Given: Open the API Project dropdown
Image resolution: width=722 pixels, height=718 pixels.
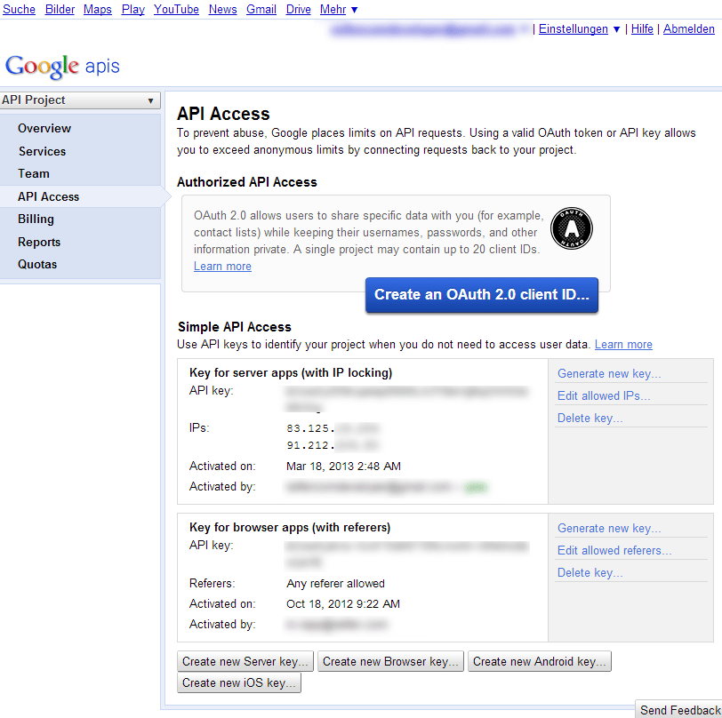Looking at the screenshot, I should click(80, 100).
